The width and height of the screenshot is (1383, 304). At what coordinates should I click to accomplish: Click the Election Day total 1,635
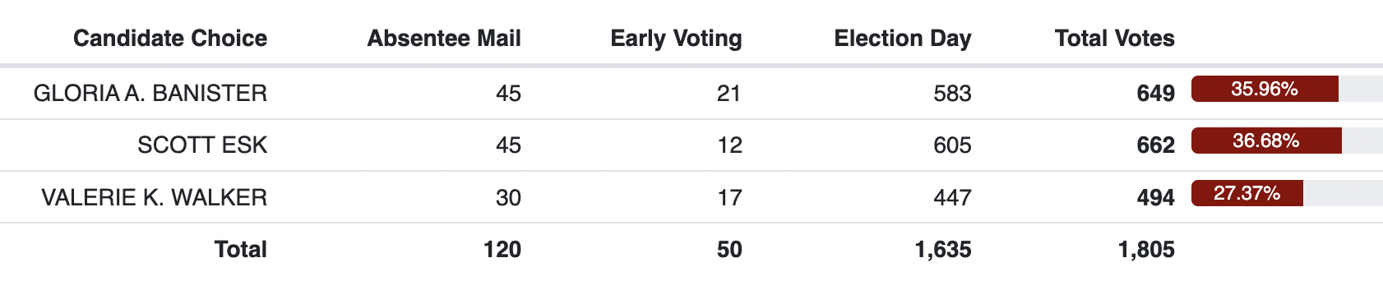(x=943, y=250)
